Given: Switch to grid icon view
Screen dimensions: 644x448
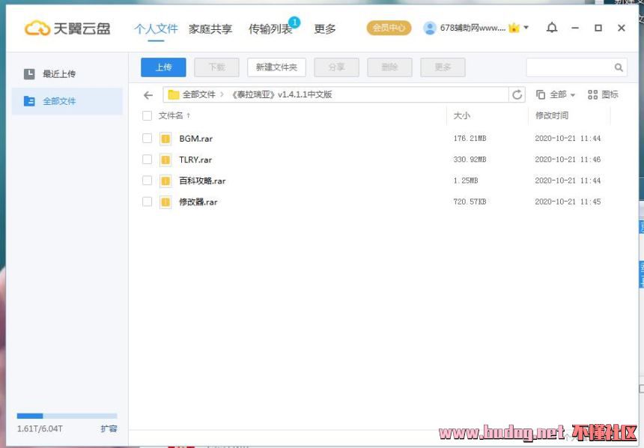Looking at the screenshot, I should 603,95.
